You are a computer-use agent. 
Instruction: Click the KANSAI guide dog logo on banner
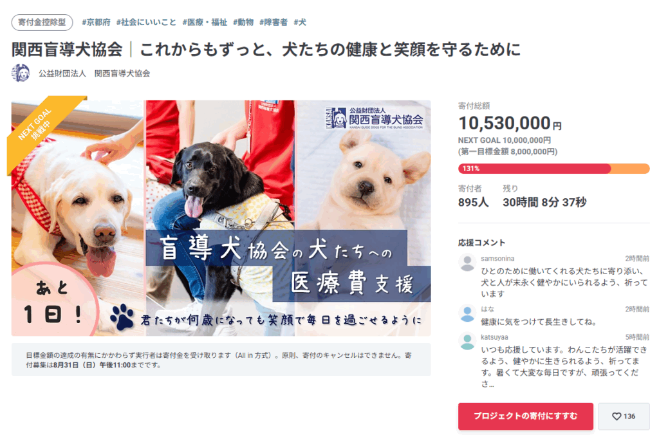[374, 118]
